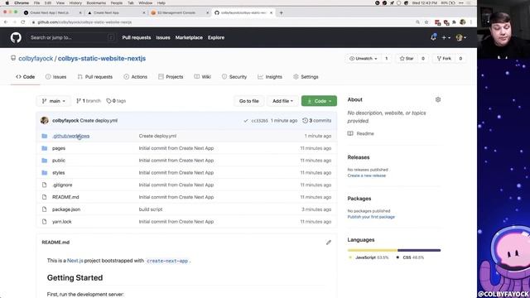
Task: Open the Insights tab
Action: [270, 77]
